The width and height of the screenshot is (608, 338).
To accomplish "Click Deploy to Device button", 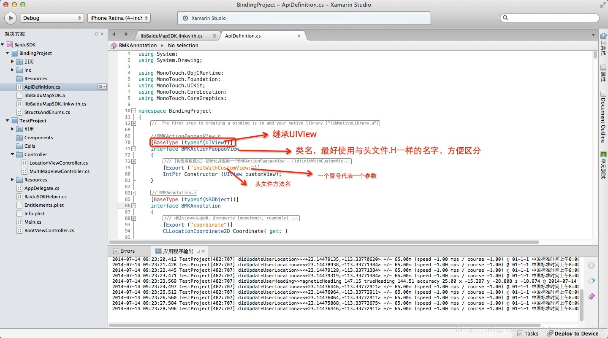I will pyautogui.click(x=573, y=333).
